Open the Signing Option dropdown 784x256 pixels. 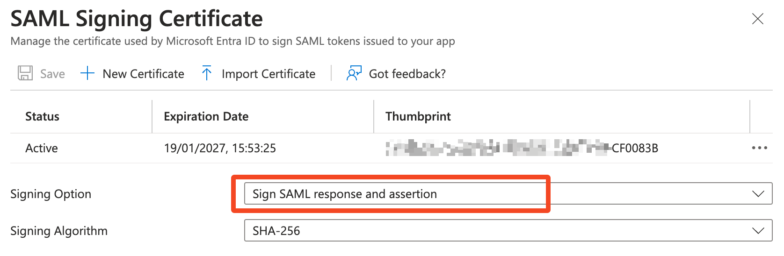[x=508, y=194]
